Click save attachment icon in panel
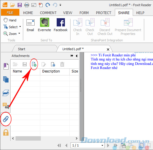Screen dimensions: 153x150 pyautogui.click(x=25, y=64)
